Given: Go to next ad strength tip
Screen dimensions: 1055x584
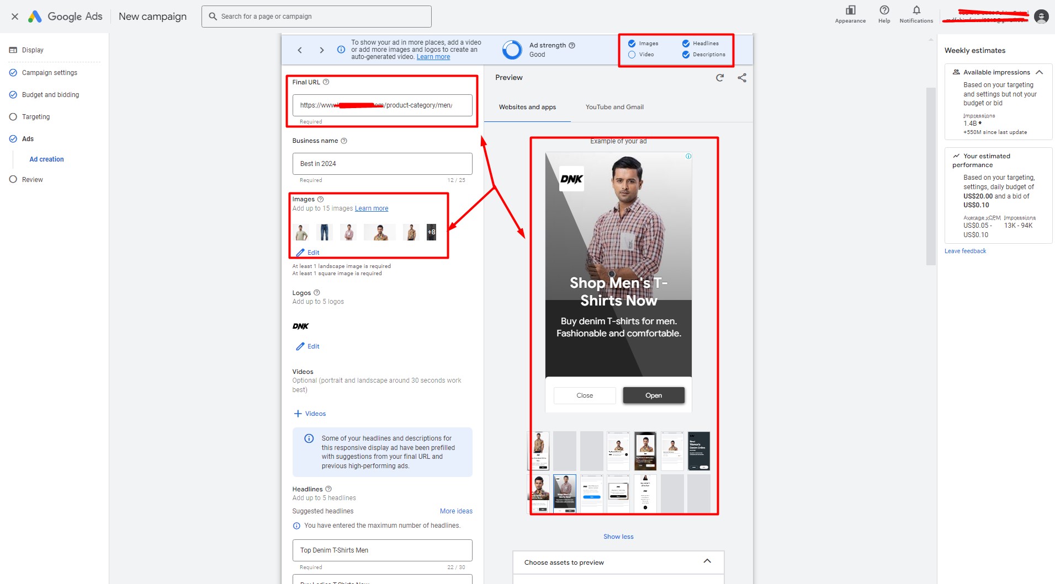Looking at the screenshot, I should tap(322, 50).
